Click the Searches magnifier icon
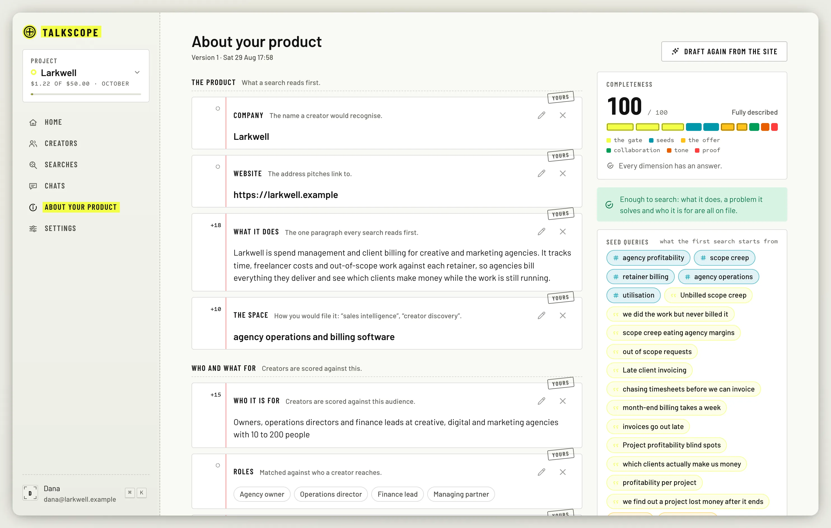 click(x=33, y=165)
